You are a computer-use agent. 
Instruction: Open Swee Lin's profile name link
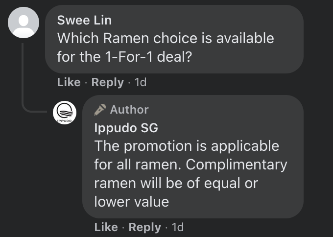pos(84,20)
